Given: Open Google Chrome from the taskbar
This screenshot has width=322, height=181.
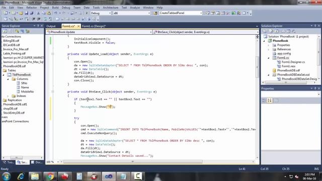Looking at the screenshot, I should click(50, 176).
